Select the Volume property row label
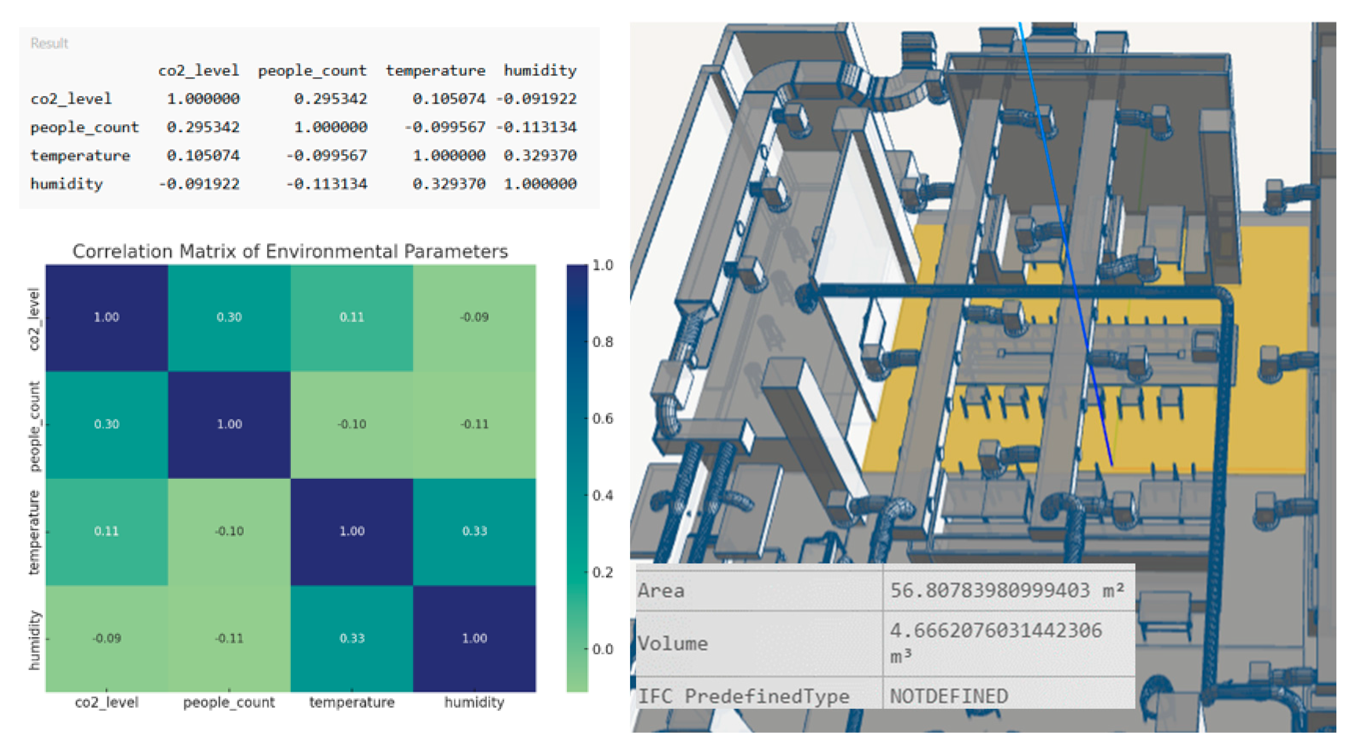 (672, 643)
